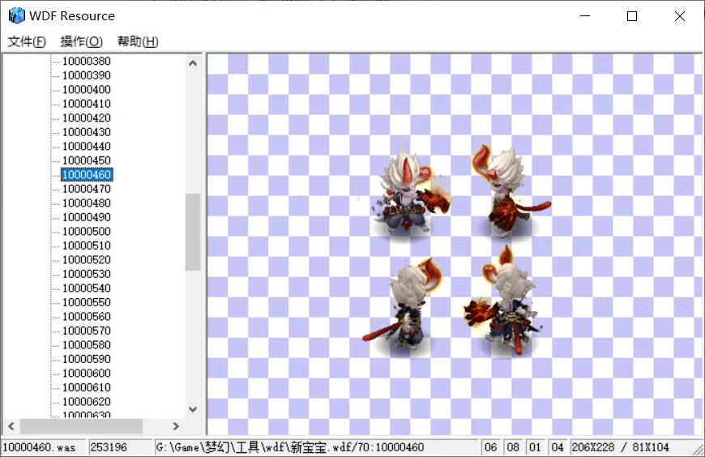Click the tree vertical scrollbar thumb

(193, 232)
